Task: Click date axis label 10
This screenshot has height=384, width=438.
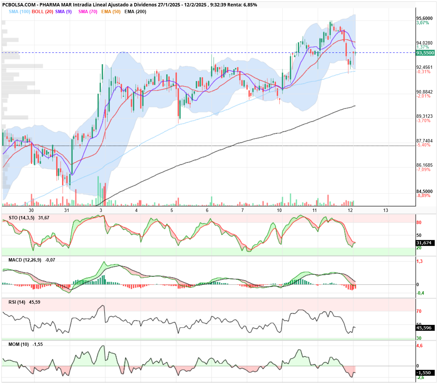Action: click(x=279, y=210)
